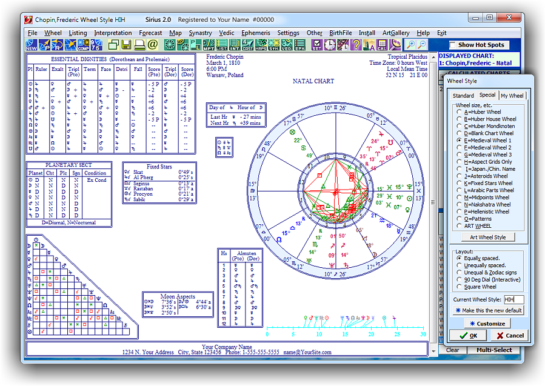Click the COMP composite chart icon

(x=83, y=45)
